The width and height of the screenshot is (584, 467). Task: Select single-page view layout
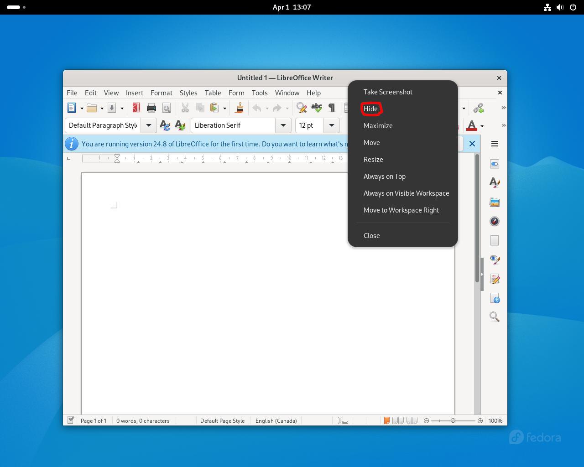tap(386, 420)
